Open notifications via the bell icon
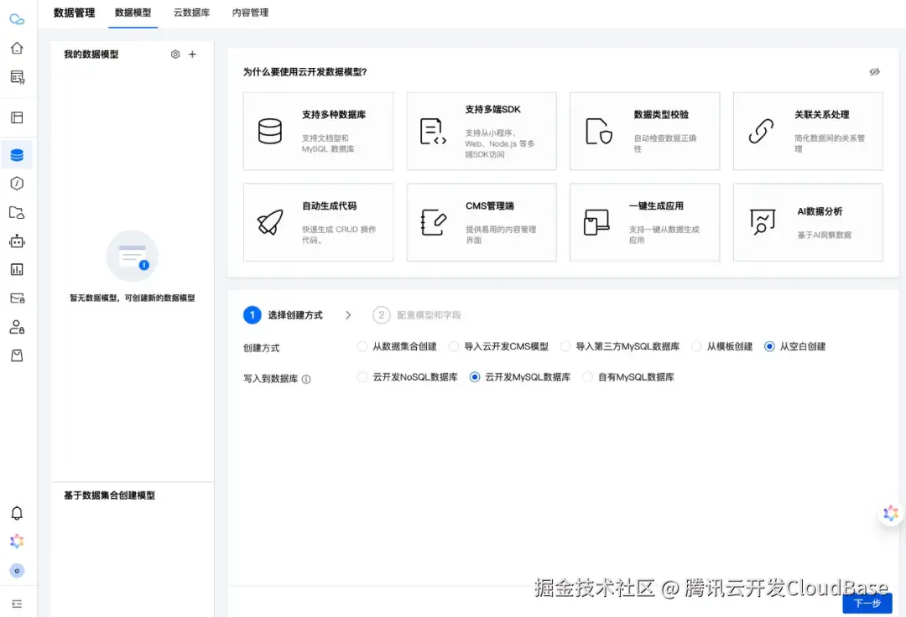The image size is (906, 617). 17,512
